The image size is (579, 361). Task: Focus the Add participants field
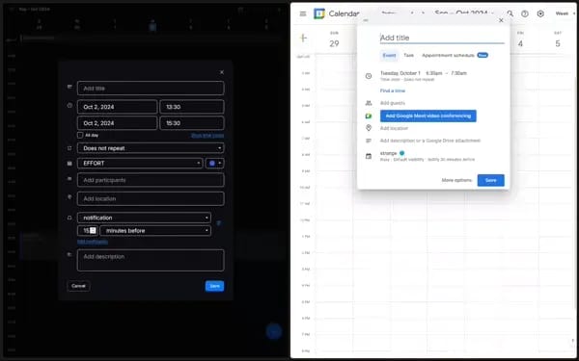[151, 180]
